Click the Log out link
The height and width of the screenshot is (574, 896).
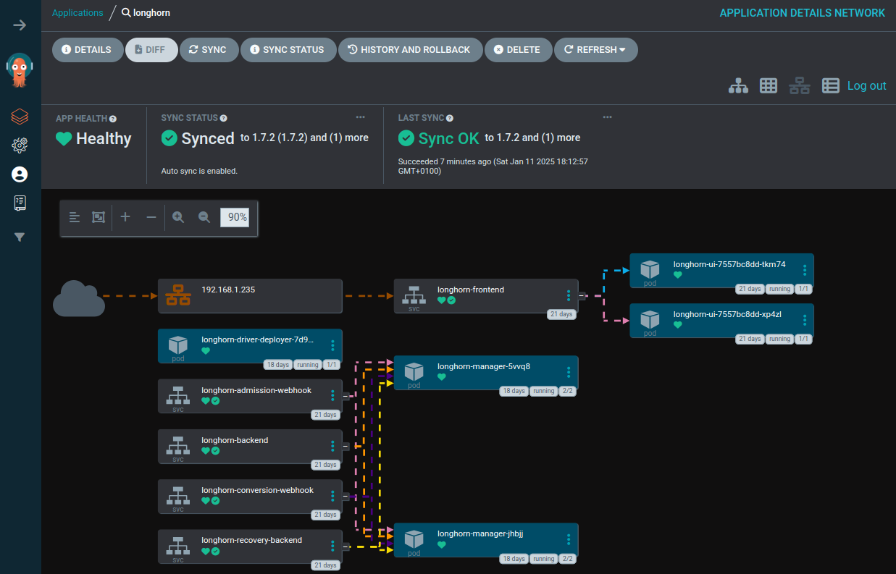point(867,85)
